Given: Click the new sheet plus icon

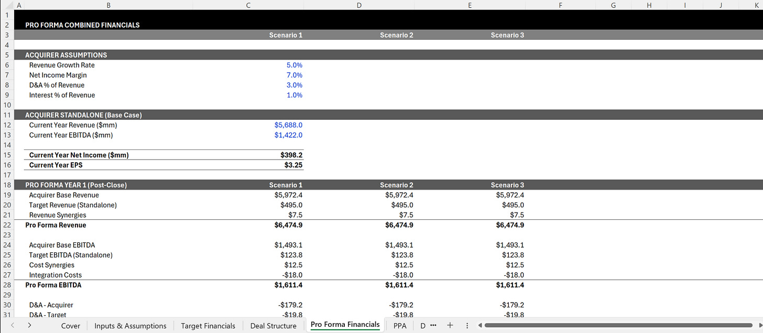Looking at the screenshot, I should click(450, 325).
